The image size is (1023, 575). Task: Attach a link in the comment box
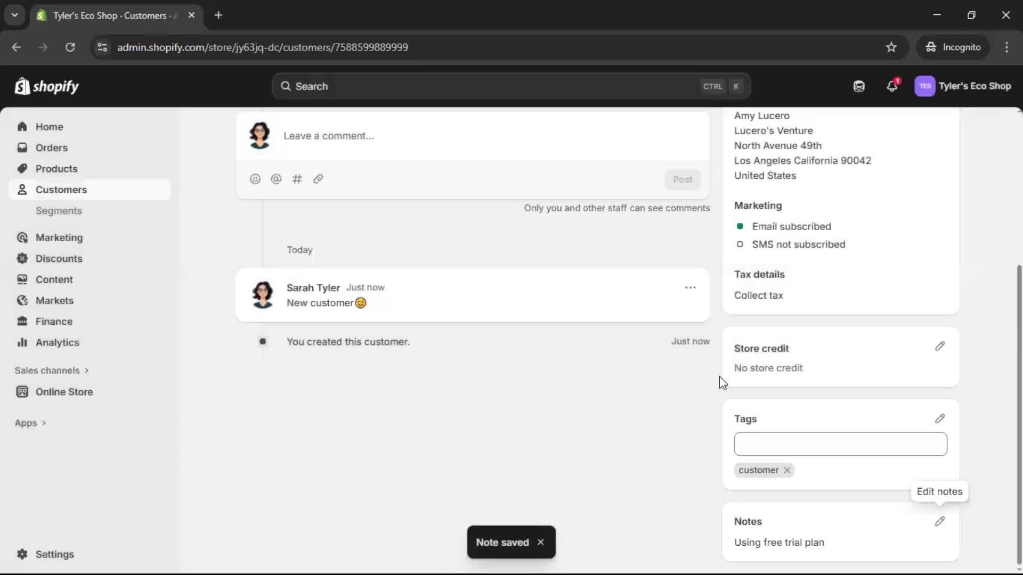pyautogui.click(x=318, y=179)
